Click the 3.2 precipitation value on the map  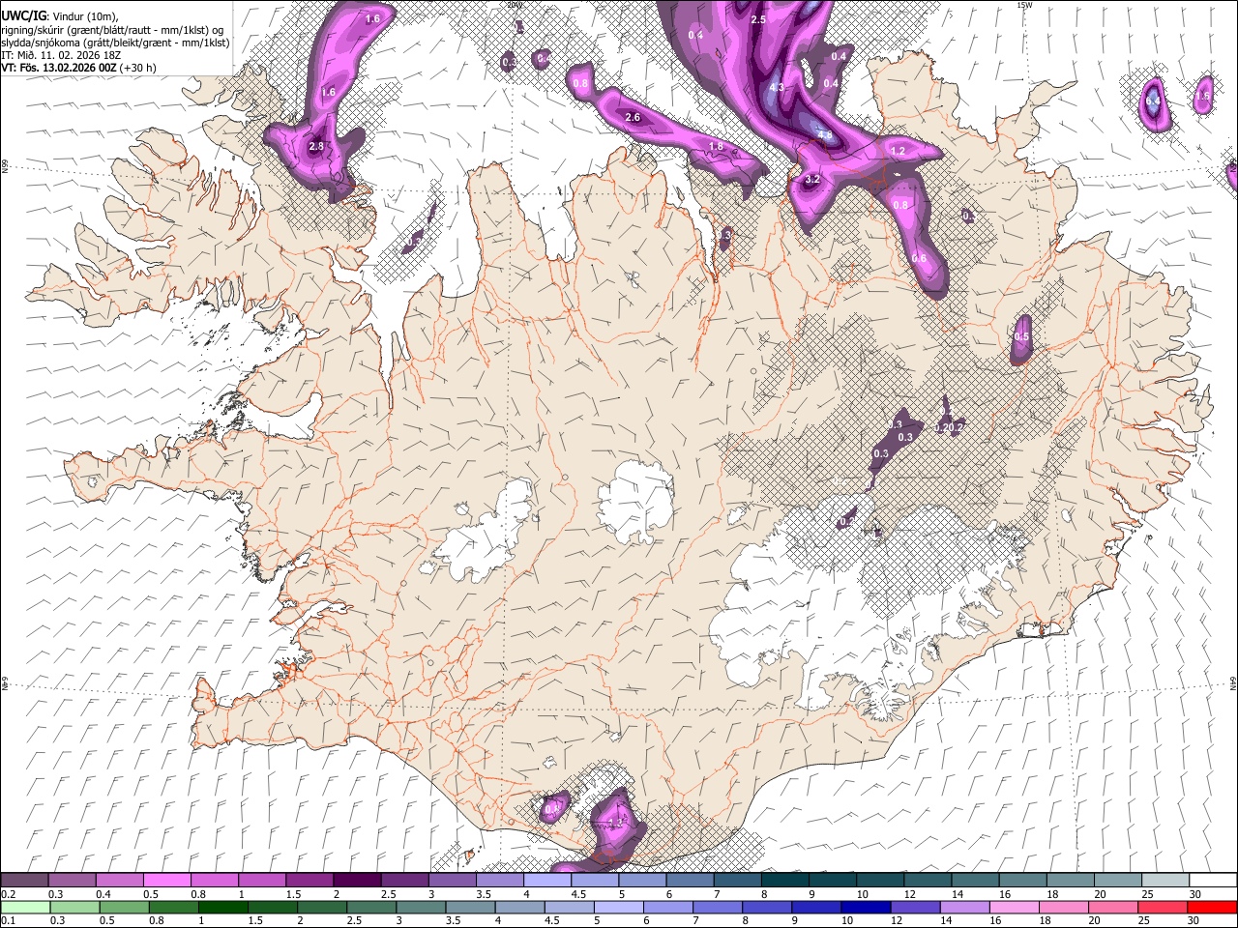pos(812,179)
